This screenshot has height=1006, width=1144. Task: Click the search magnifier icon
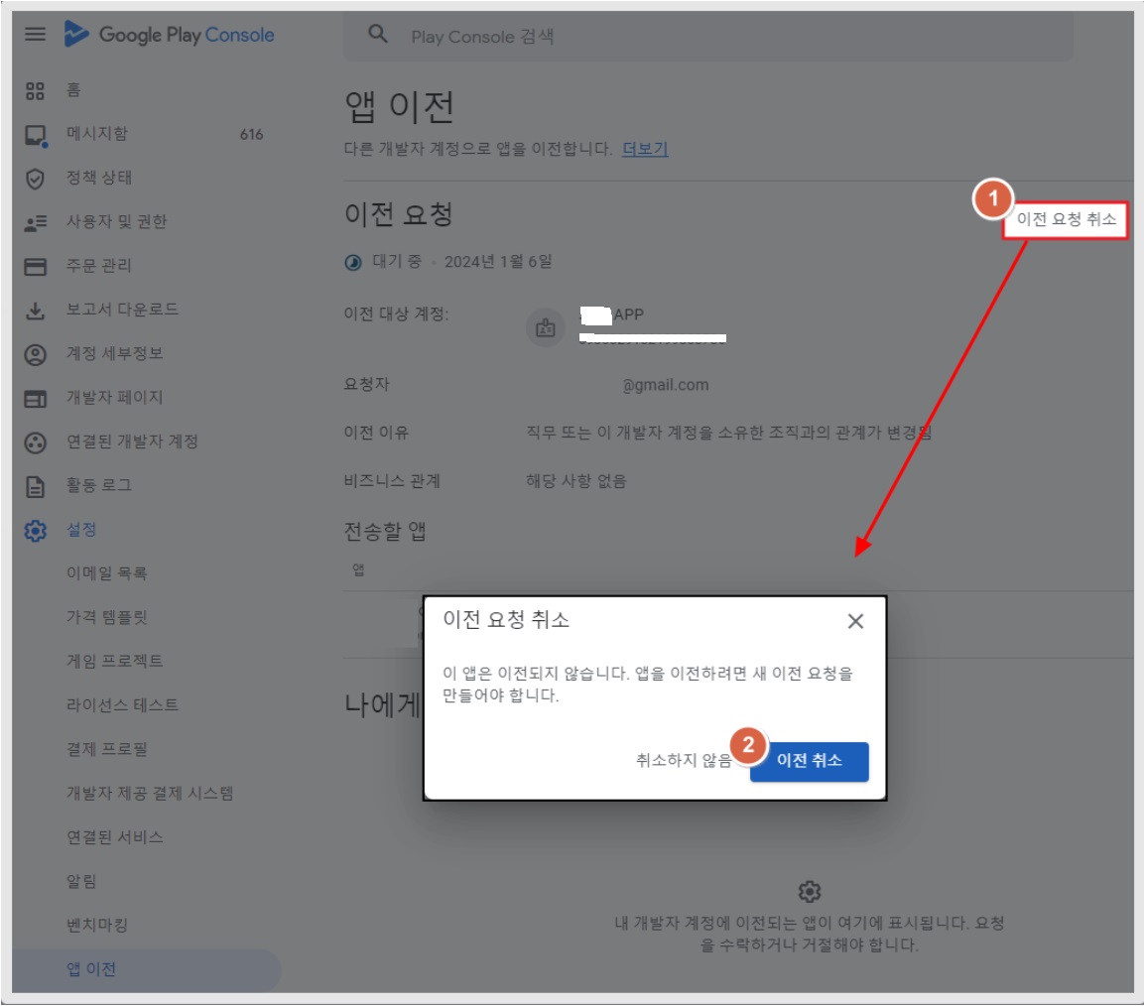click(x=378, y=34)
